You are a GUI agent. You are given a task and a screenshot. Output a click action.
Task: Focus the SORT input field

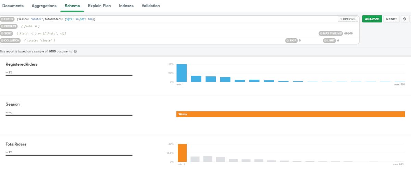[x=166, y=34]
